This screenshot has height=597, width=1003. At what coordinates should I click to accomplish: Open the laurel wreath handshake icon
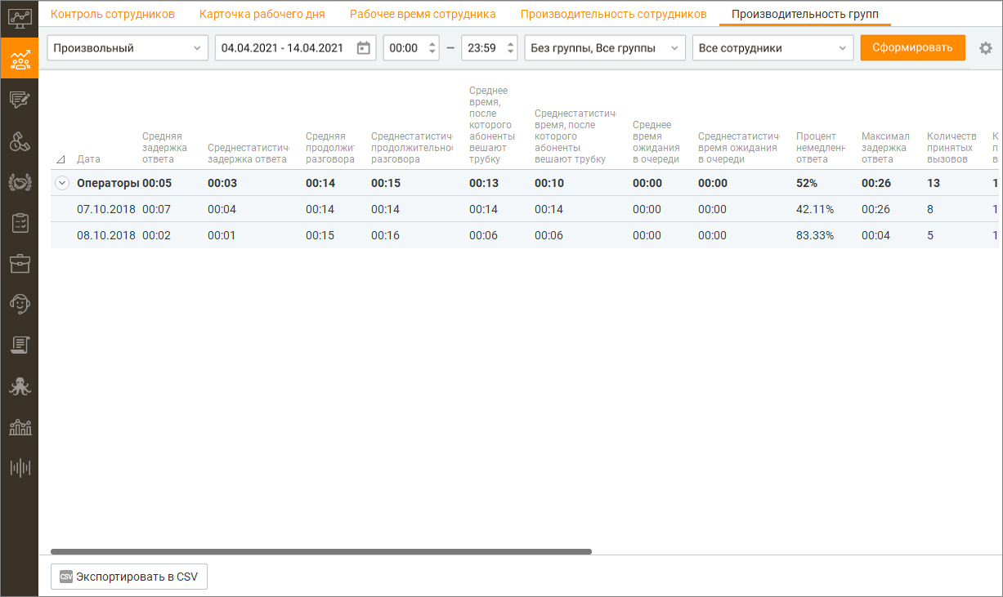20,181
